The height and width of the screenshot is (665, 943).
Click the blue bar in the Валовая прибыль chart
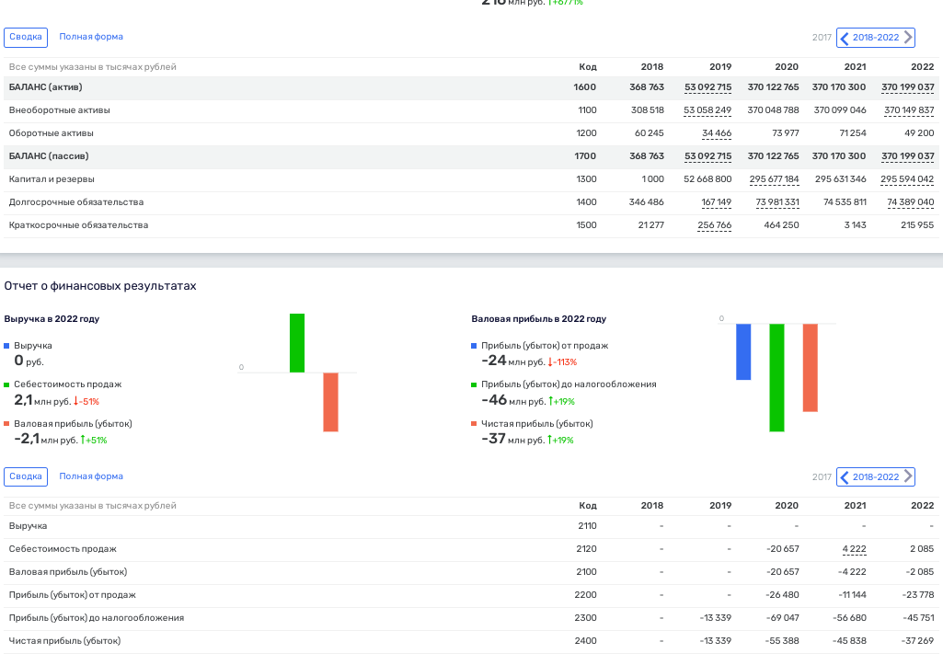[x=743, y=351]
